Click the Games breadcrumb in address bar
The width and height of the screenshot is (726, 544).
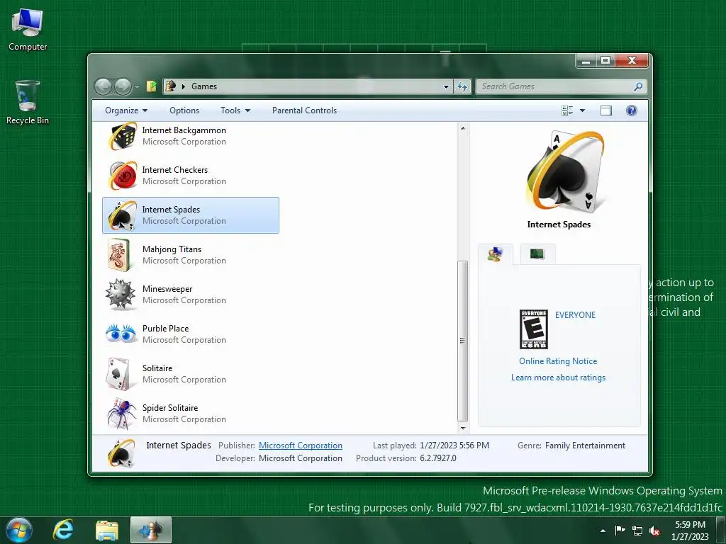(x=204, y=86)
